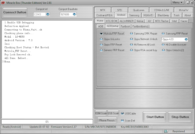
Task: Open Phone Pinouts
Action: (107, 120)
